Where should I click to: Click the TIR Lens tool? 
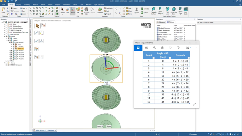point(167,11)
